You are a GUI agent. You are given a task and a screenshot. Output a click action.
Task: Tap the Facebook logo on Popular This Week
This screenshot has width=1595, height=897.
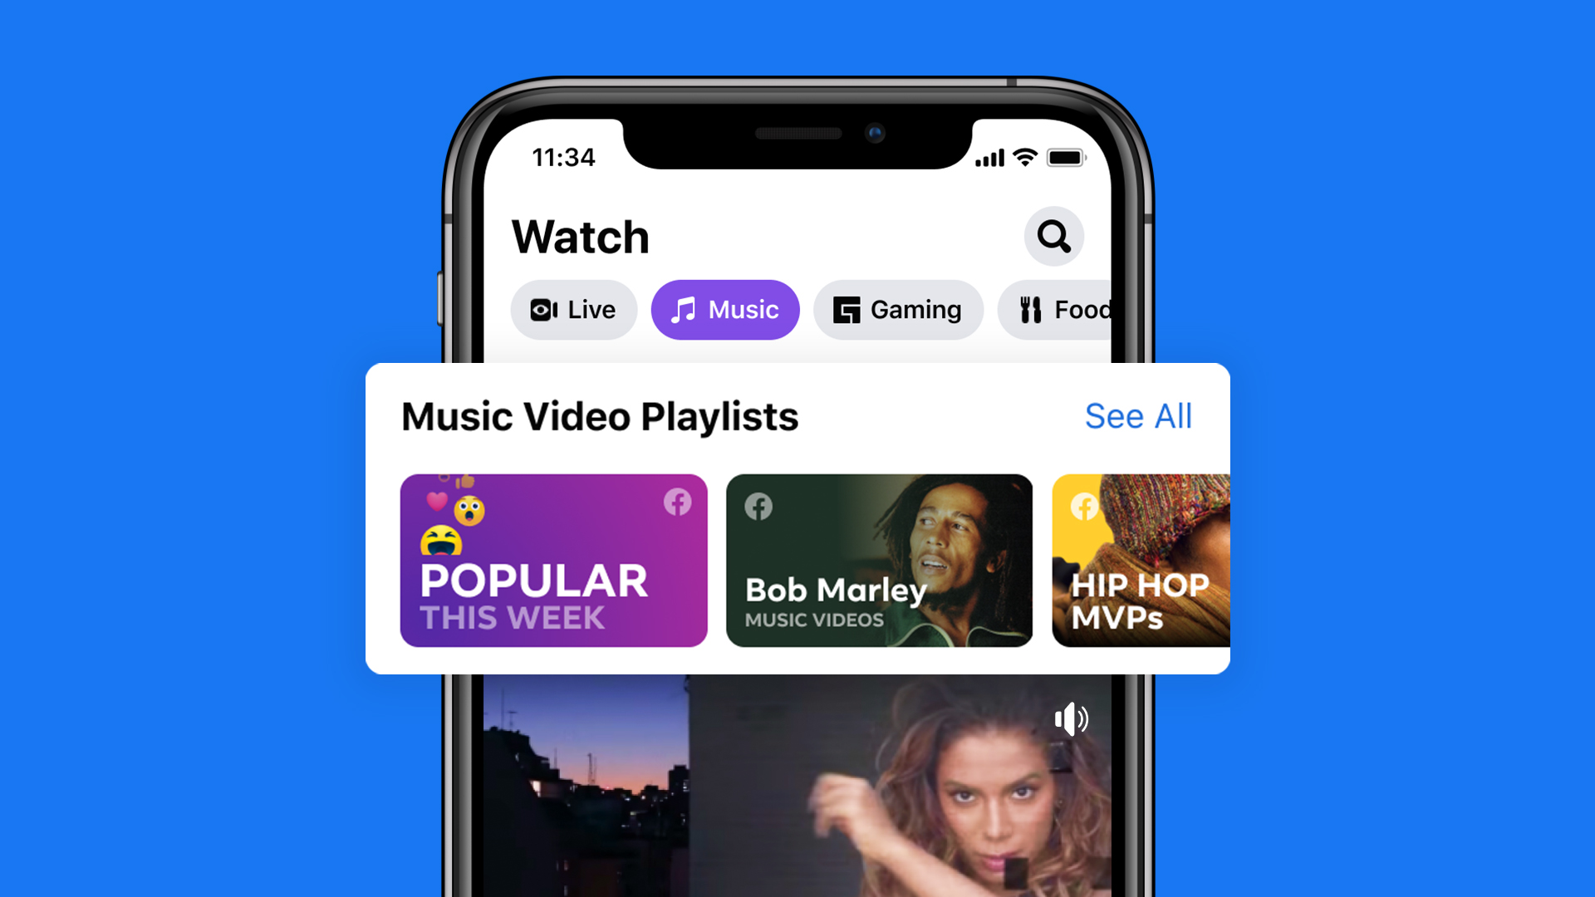pyautogui.click(x=678, y=502)
